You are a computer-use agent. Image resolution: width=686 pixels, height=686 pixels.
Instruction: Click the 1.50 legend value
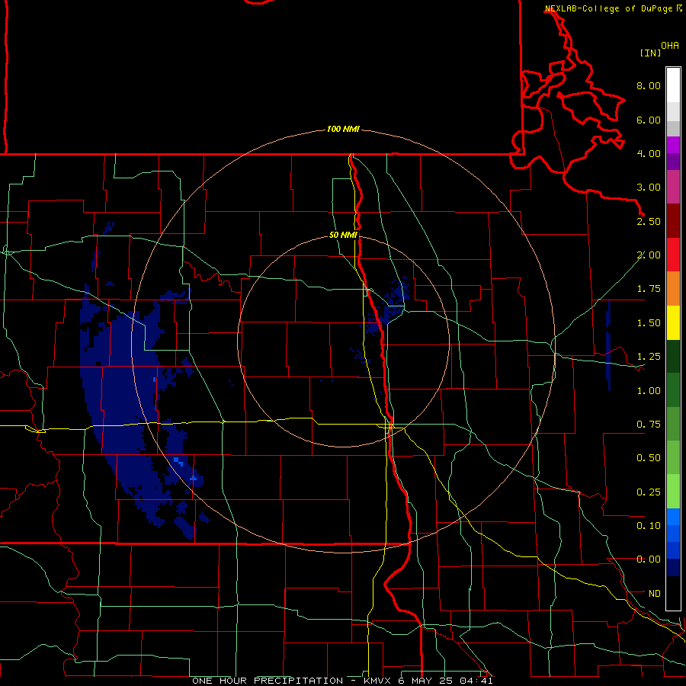coord(649,323)
